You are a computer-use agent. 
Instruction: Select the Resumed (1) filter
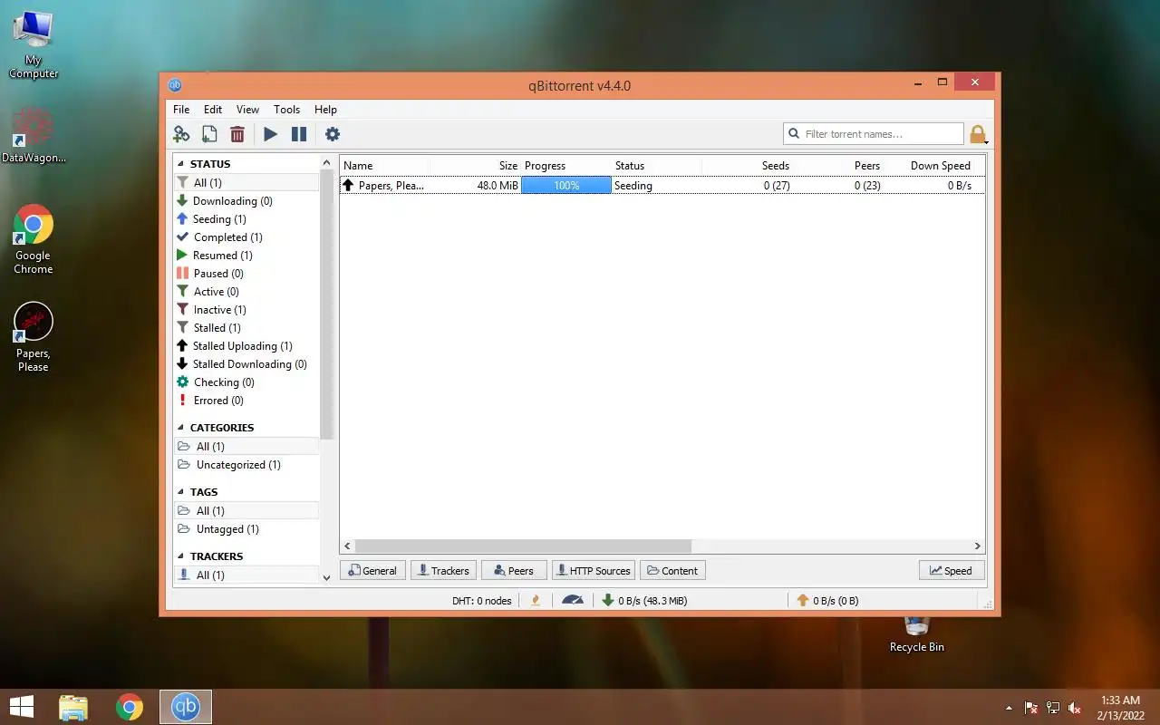point(246,256)
